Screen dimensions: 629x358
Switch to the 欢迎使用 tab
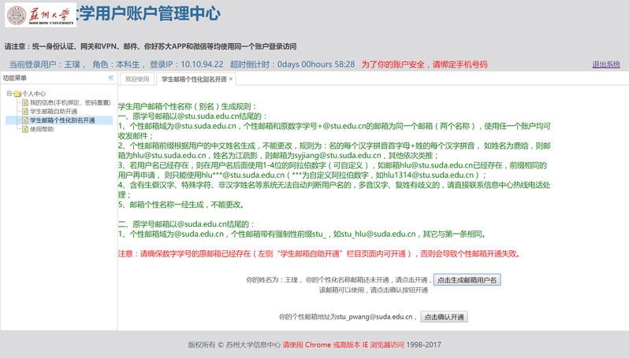(x=137, y=79)
